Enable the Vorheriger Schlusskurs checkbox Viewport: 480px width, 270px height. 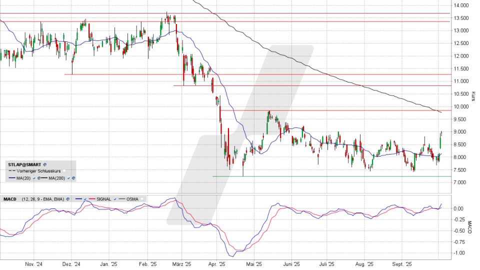(x=64, y=171)
